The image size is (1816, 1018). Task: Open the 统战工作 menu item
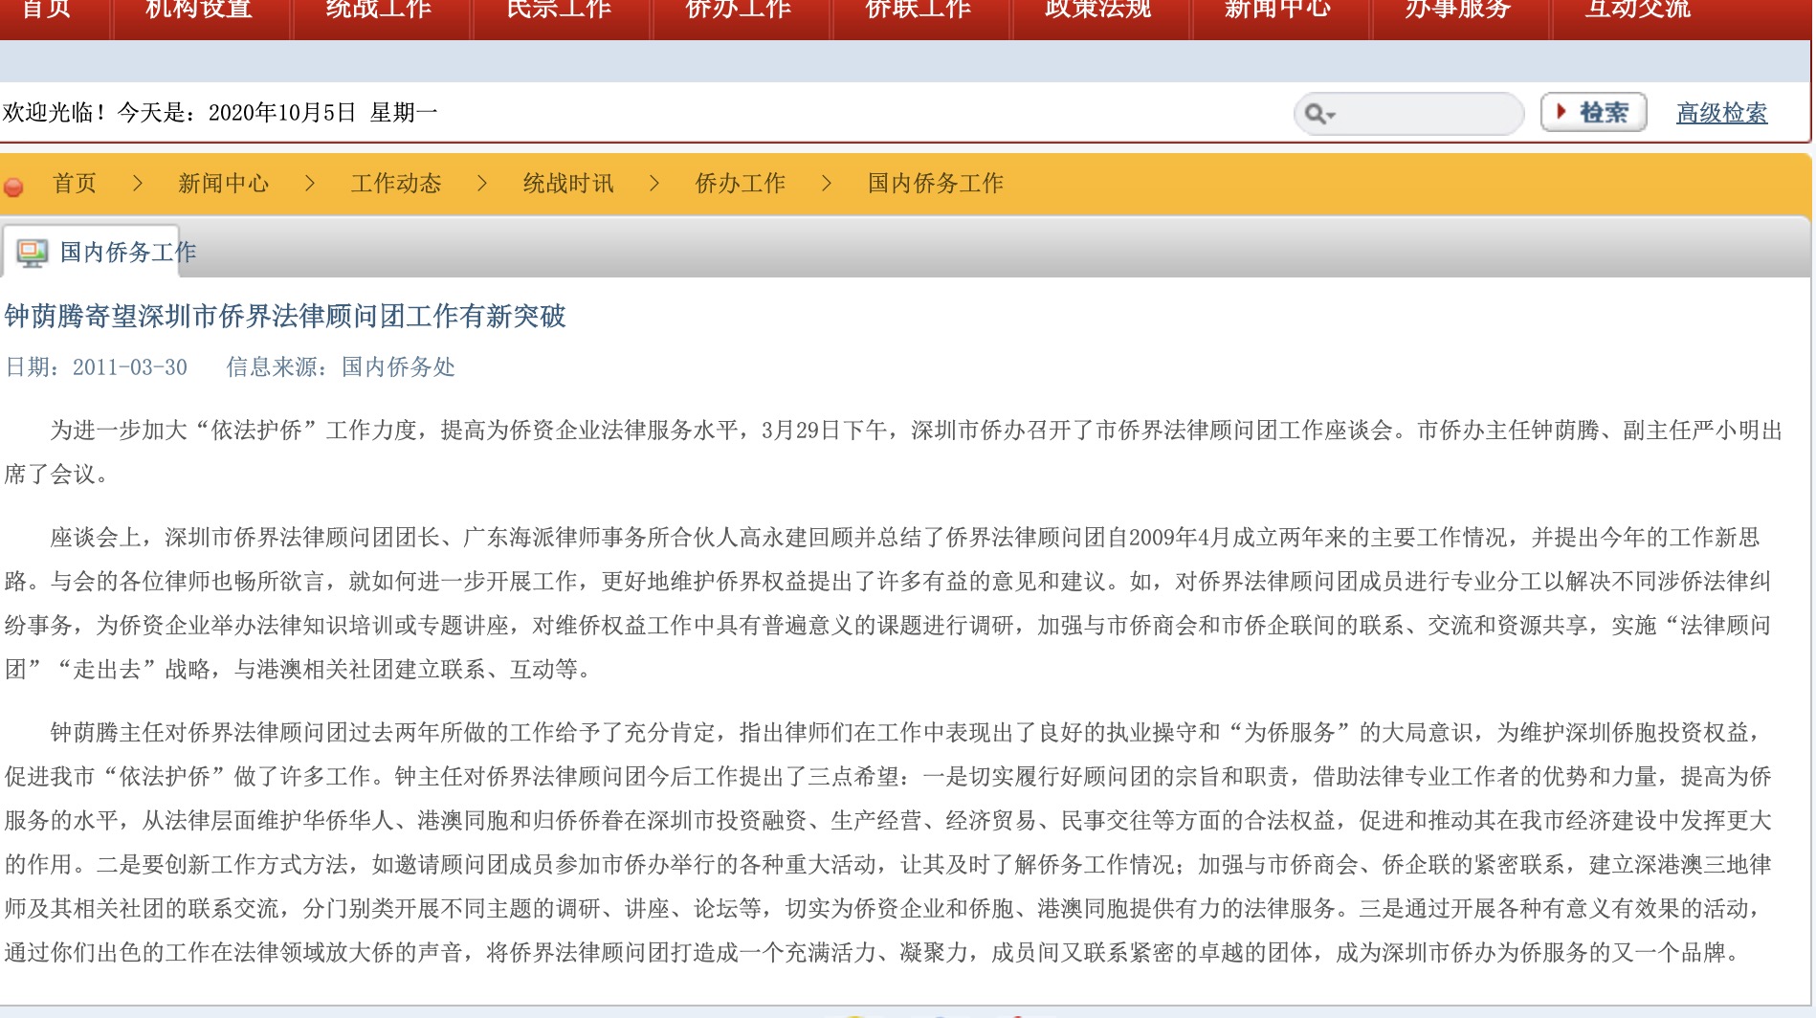(x=379, y=10)
